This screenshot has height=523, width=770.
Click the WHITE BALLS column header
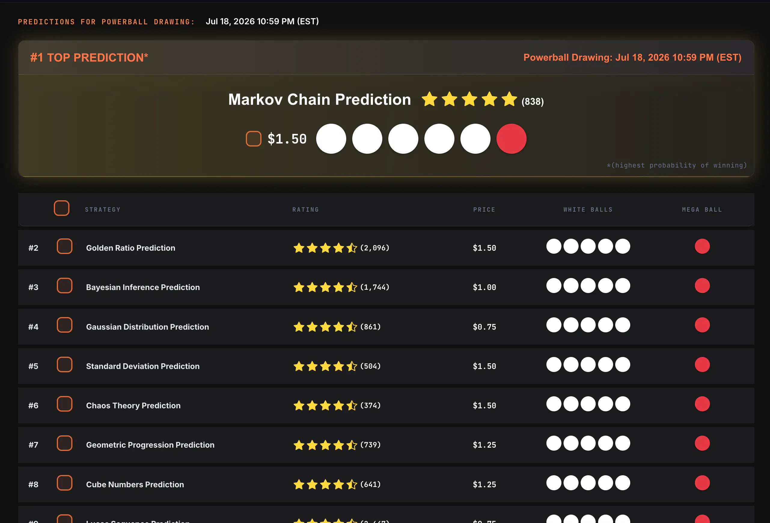click(x=588, y=210)
